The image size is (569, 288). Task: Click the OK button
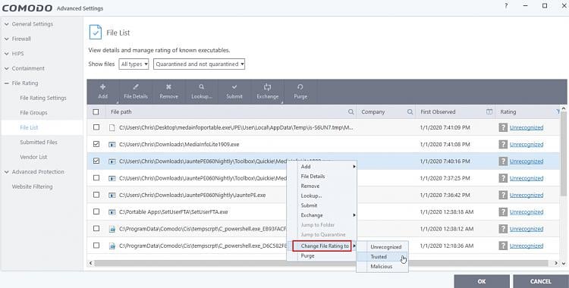pyautogui.click(x=482, y=281)
